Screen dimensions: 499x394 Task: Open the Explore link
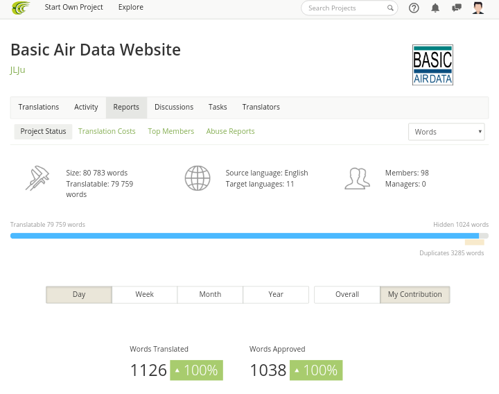[131, 8]
